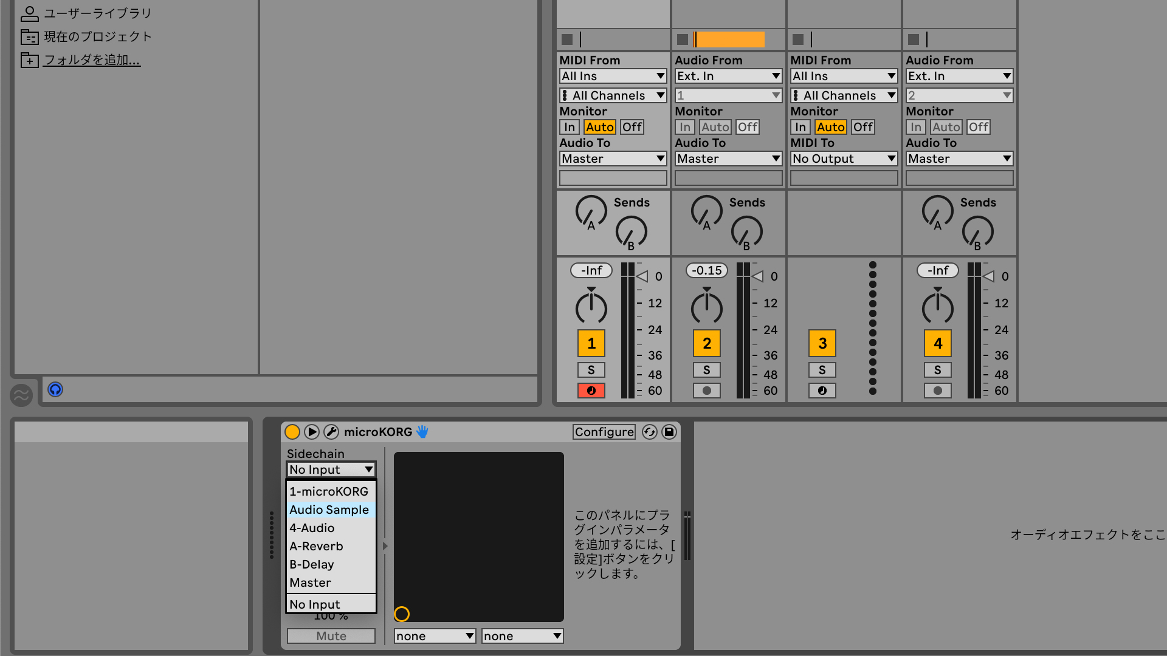This screenshot has height=656, width=1167.
Task: Open track 1 Audio To Master dropdown
Action: [x=613, y=159]
